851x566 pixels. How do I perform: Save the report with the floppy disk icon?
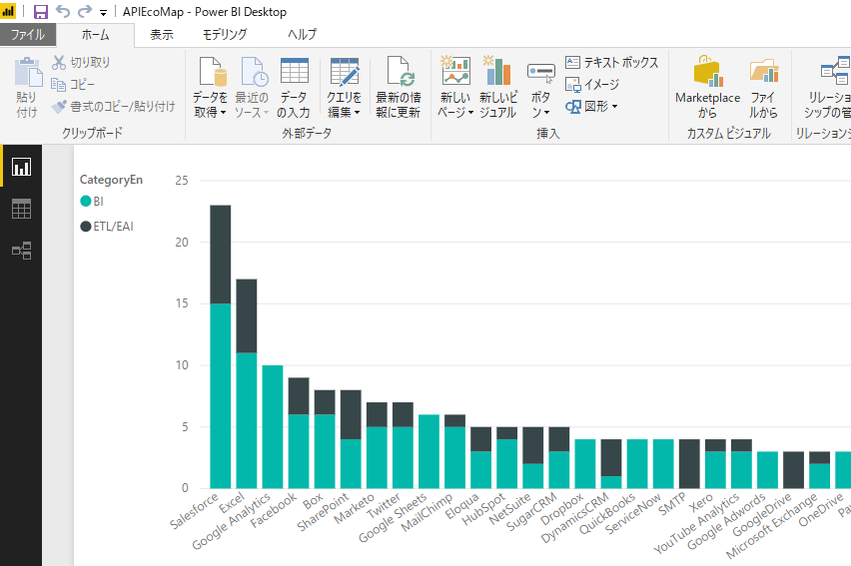(x=41, y=11)
